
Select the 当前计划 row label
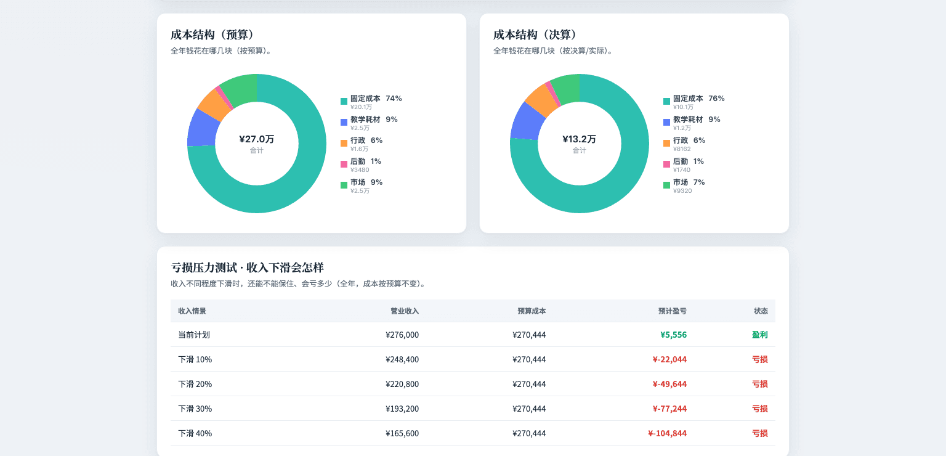tap(194, 335)
